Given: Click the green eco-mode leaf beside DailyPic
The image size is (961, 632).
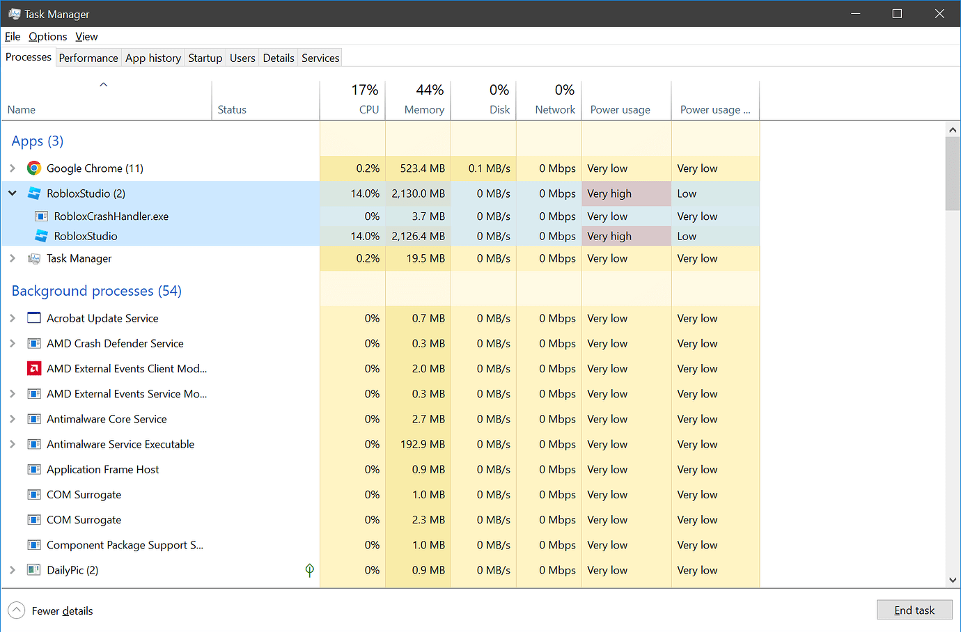Looking at the screenshot, I should 309,569.
